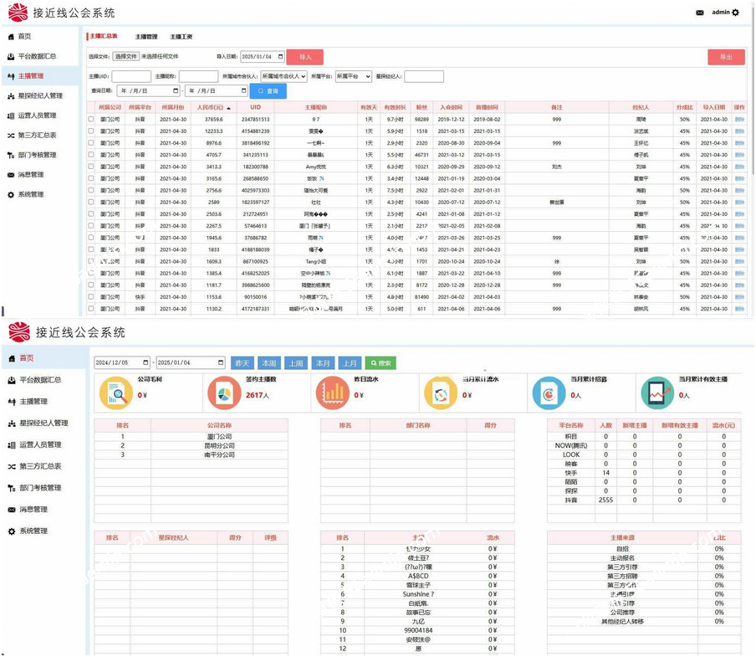This screenshot has width=756, height=657.
Task: Switch to the 主播工资 tab
Action: pos(181,37)
